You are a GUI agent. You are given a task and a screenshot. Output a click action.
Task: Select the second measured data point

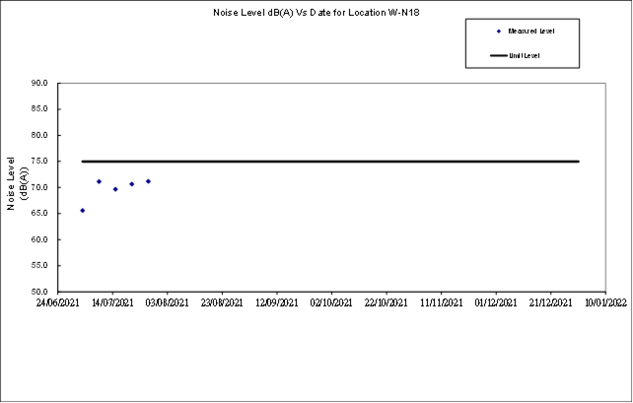coord(99,181)
